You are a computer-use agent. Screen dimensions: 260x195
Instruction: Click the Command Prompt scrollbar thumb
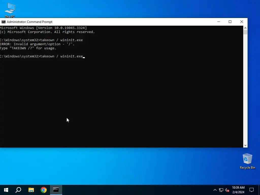click(x=245, y=32)
